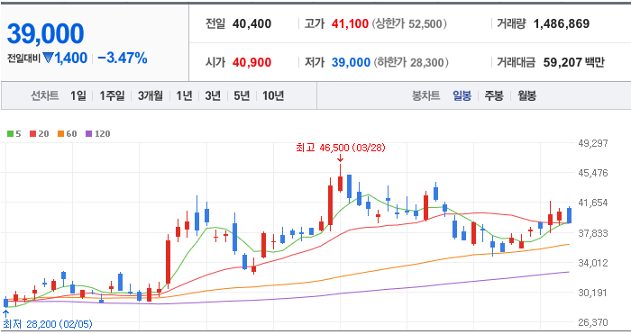Click the orange 60-day moving average swatch
This screenshot has height=334, width=631.
coord(60,134)
